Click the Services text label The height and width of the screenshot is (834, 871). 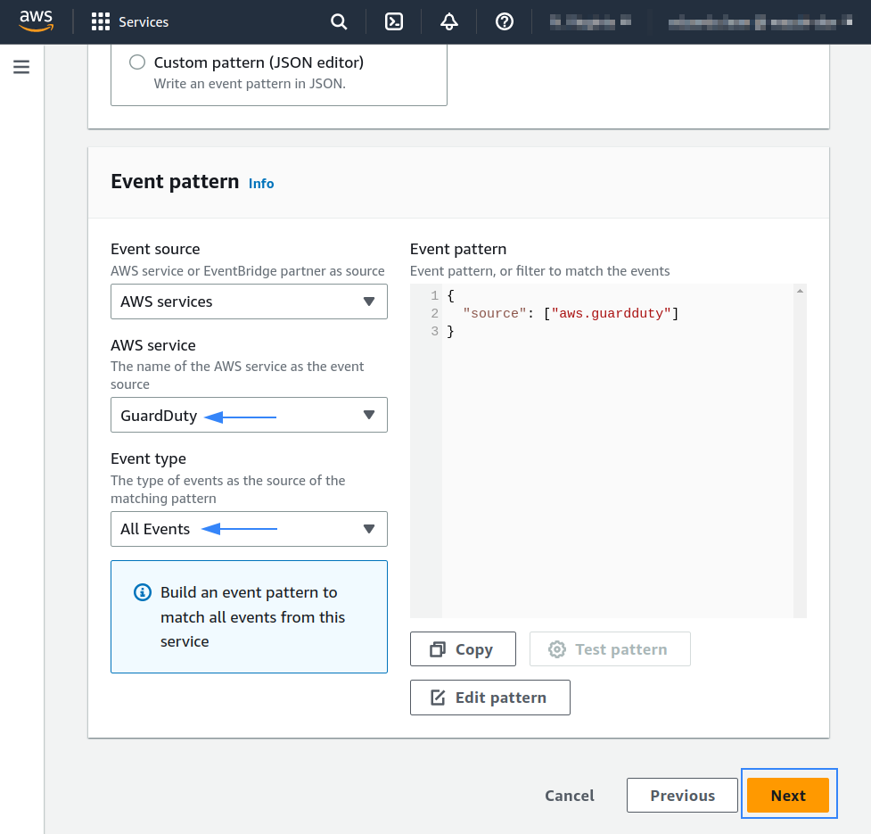coord(144,22)
